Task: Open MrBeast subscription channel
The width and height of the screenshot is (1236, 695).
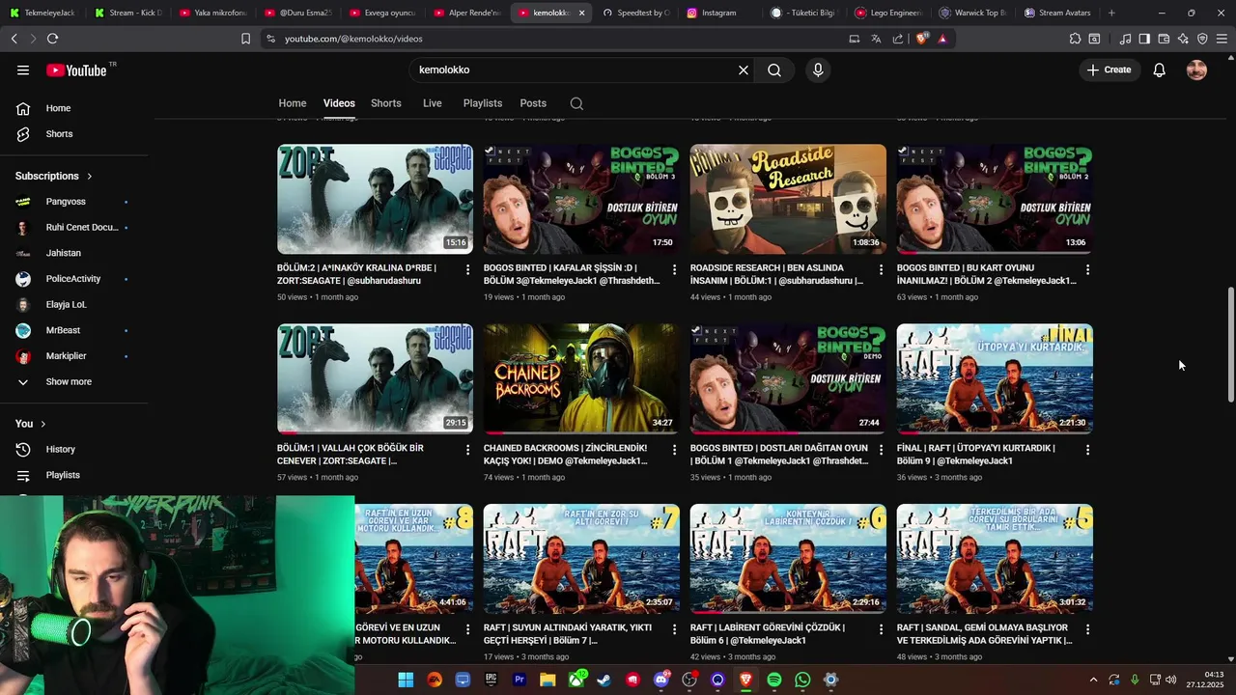Action: pyautogui.click(x=73, y=330)
